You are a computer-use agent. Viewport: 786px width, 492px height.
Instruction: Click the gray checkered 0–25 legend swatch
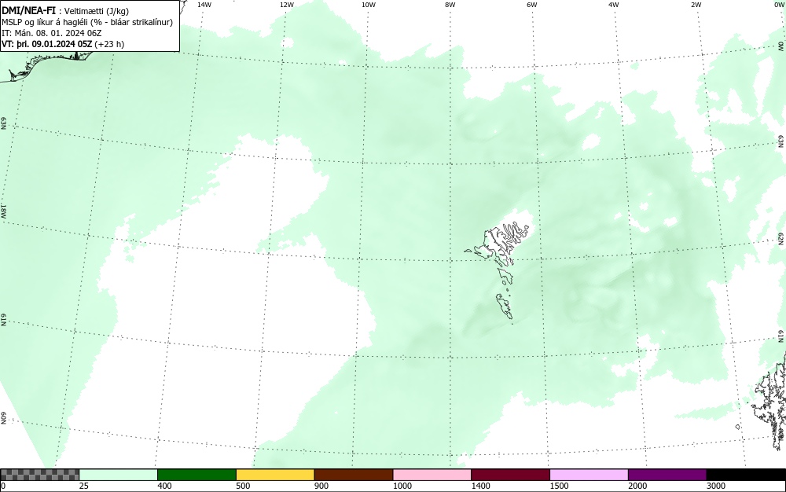click(x=39, y=475)
